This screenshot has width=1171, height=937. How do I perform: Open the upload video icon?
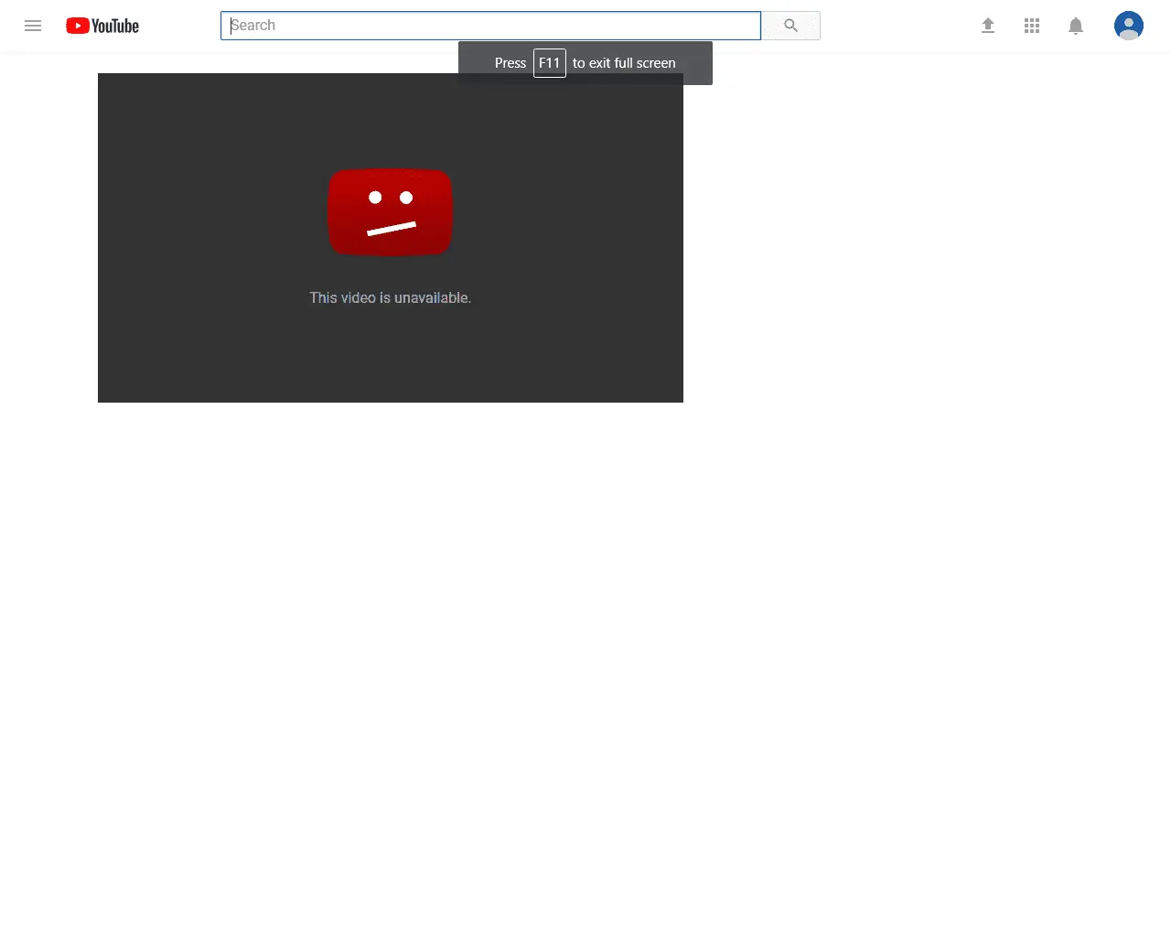point(988,26)
